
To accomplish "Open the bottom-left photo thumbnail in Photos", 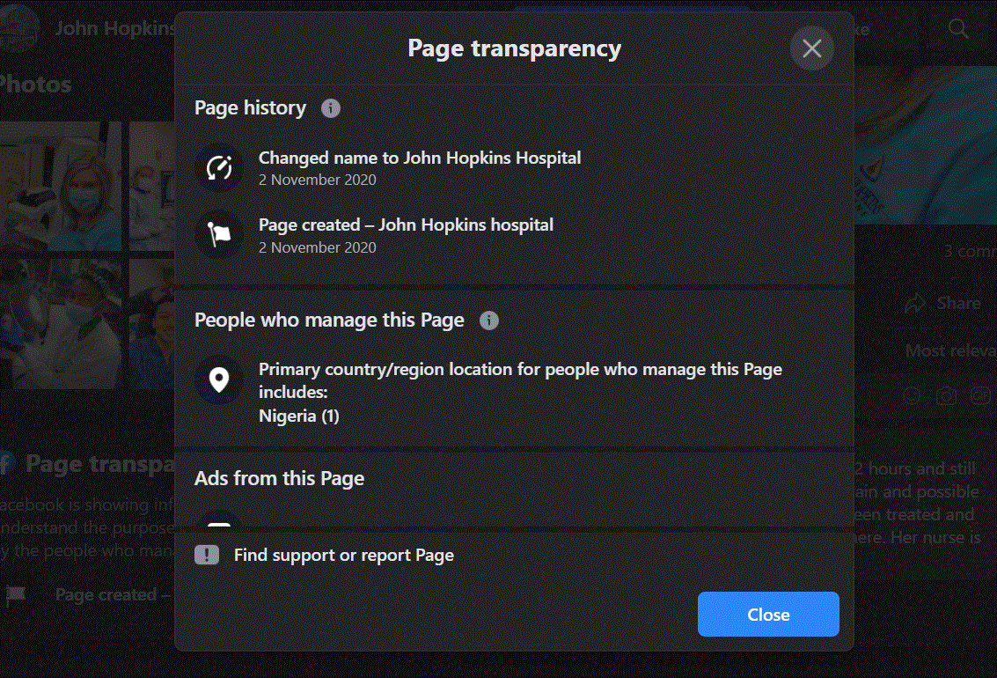I will [61, 324].
